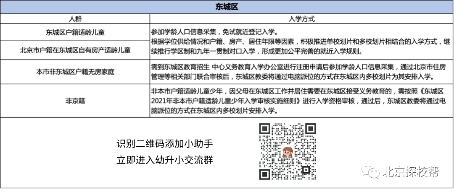The width and height of the screenshot is (454, 192).
Task: Click the 北京市户籍在东城区自有房产适龄儿童 cell
Action: [75, 50]
